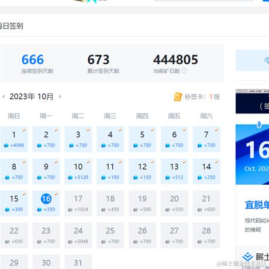The width and height of the screenshot is (269, 269).
Task: Go to next month arrow
Action: [60, 96]
